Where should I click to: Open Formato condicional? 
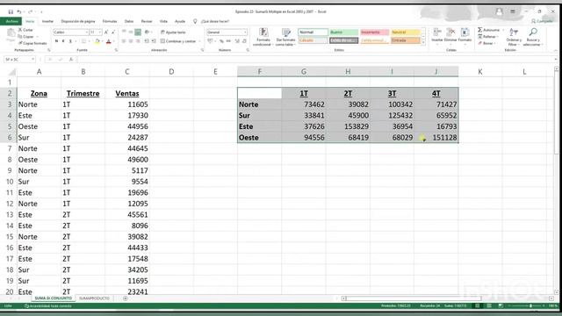pos(263,37)
